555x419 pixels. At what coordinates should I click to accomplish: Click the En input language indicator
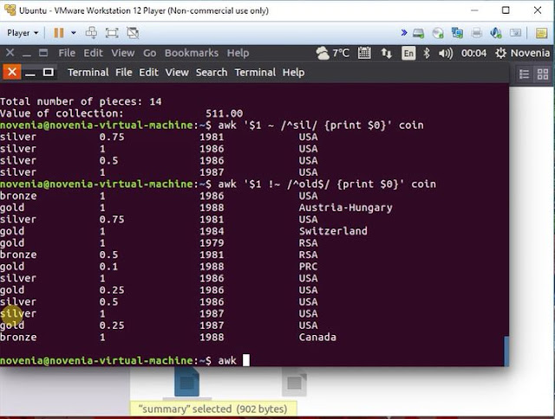[408, 54]
